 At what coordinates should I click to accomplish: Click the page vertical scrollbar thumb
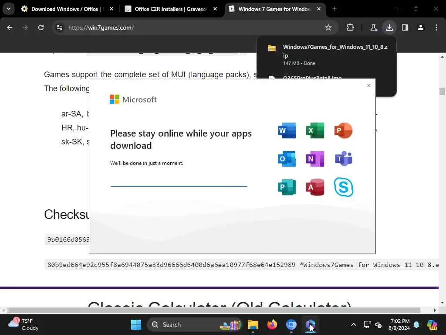(x=442, y=91)
